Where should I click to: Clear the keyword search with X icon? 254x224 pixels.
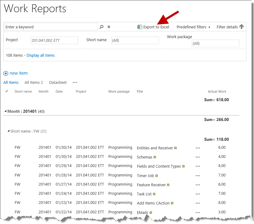coord(109,27)
